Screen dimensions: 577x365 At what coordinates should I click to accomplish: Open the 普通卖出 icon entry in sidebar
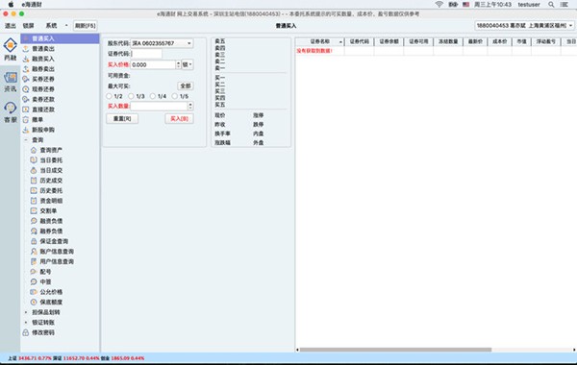26,49
